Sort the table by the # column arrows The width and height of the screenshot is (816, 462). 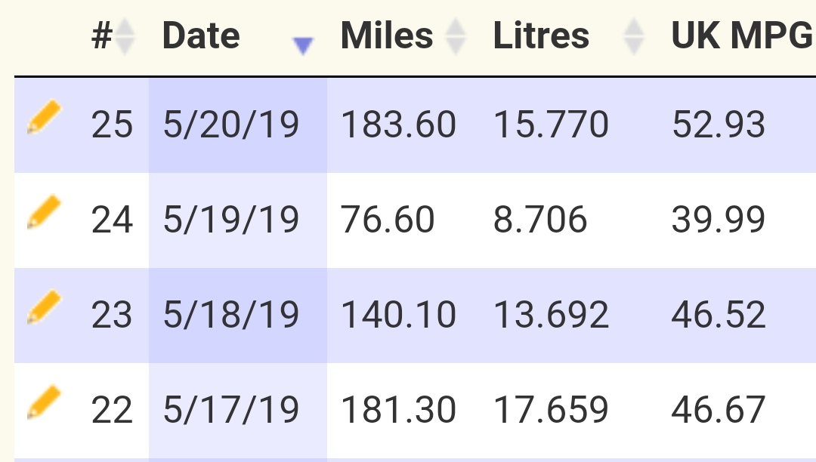coord(125,36)
